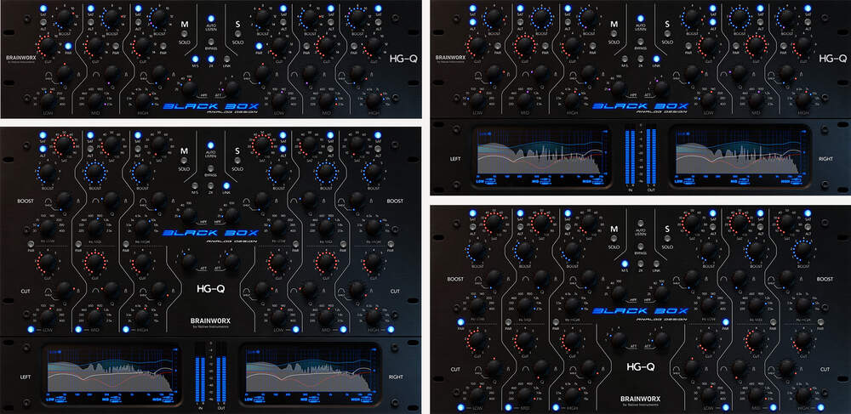
Task: Solo the Side channel in top-left unit
Action: tap(237, 34)
